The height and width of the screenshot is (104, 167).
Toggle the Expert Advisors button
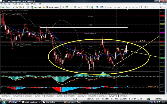pyautogui.click(x=53, y=7)
